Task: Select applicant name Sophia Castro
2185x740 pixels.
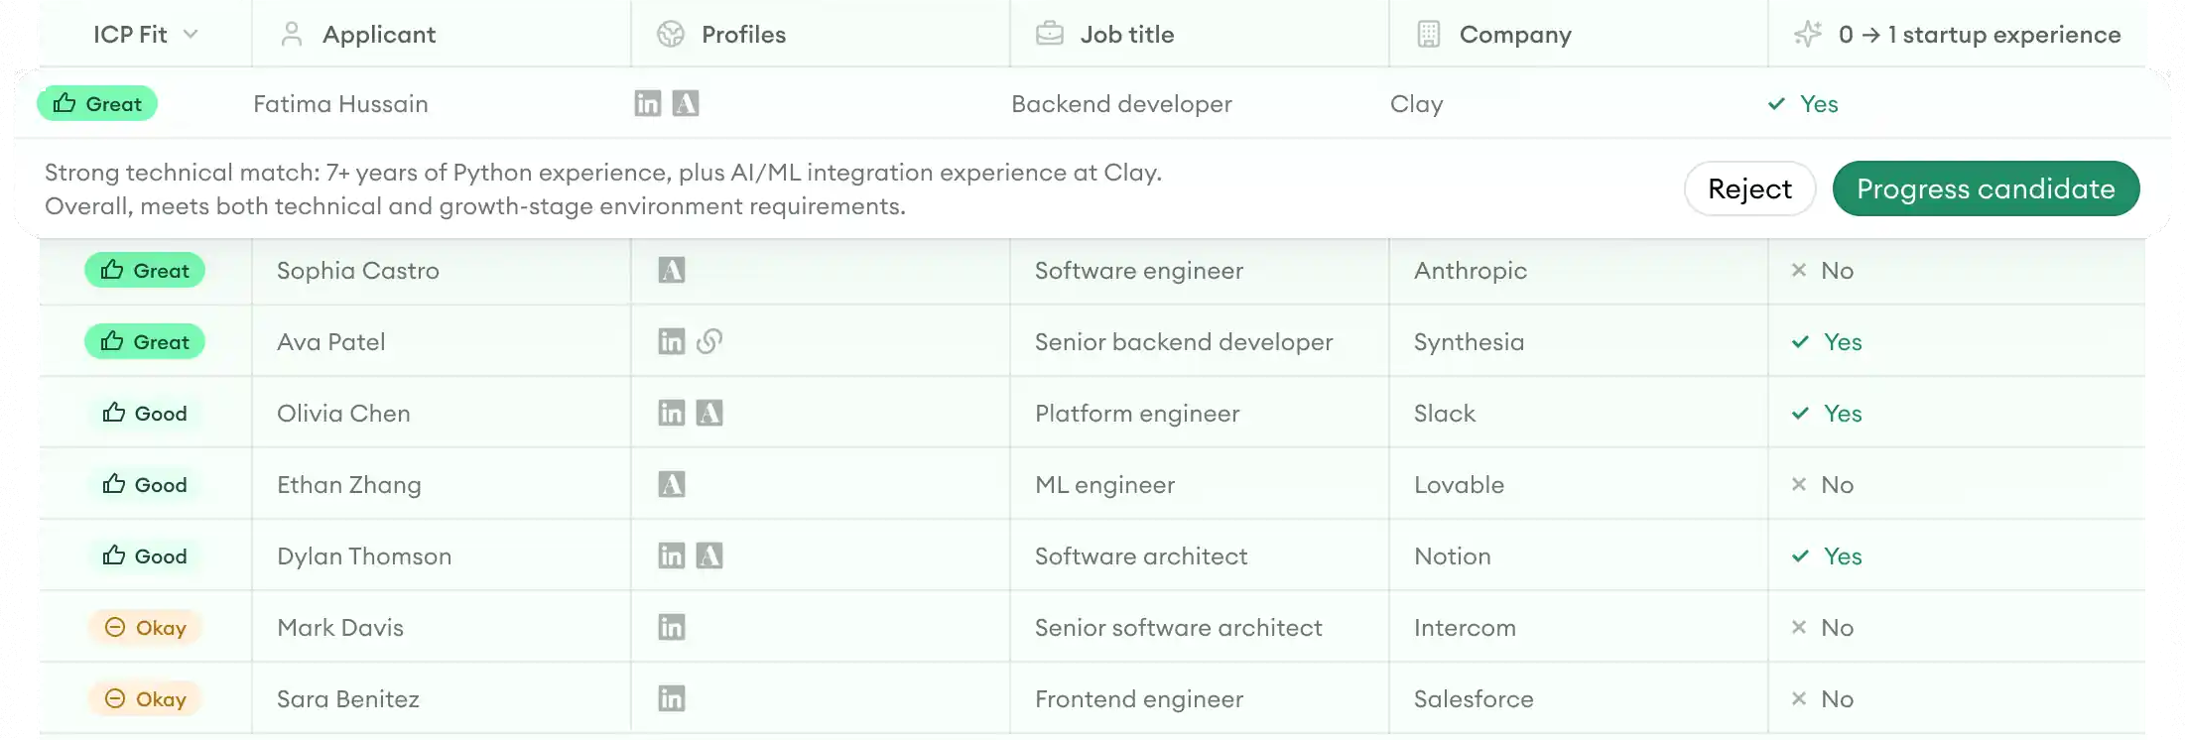Action: 358,270
